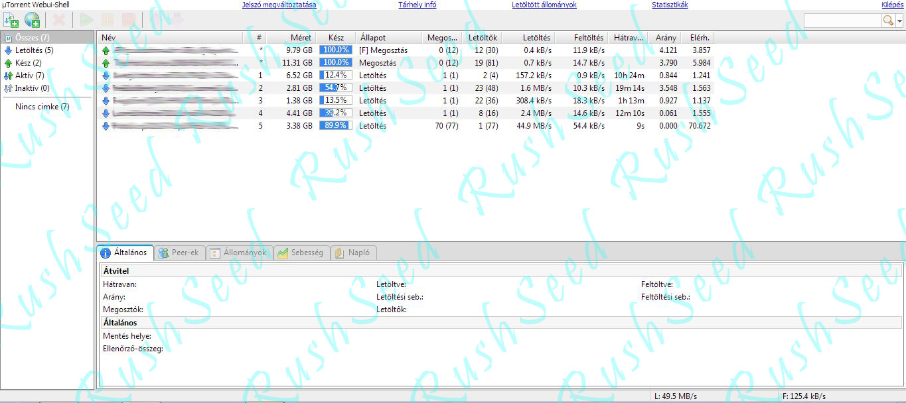Open the Állományok tab
The width and height of the screenshot is (906, 403).
pos(239,253)
